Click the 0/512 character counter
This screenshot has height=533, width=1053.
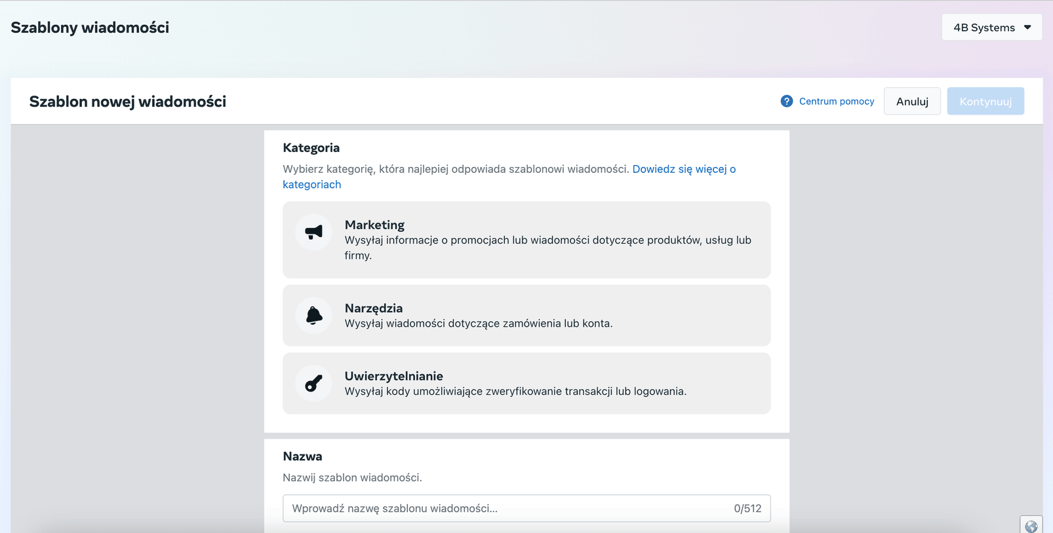747,508
